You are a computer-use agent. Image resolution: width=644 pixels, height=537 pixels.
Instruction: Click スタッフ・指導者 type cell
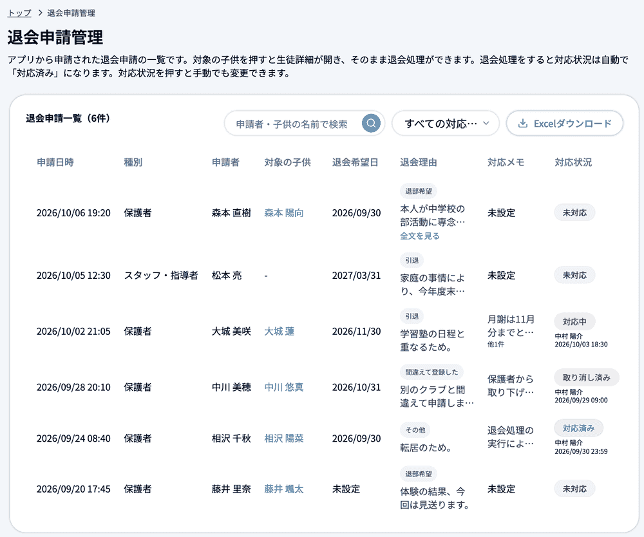[161, 276]
